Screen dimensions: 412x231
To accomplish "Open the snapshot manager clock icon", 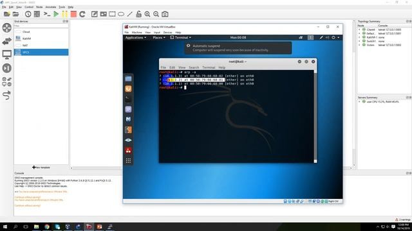I will point(28,14).
